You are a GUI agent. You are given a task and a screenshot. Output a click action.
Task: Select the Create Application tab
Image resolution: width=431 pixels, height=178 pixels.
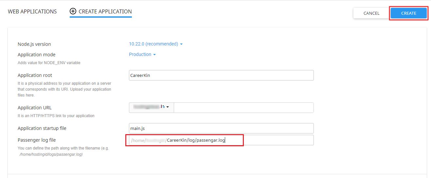click(101, 11)
